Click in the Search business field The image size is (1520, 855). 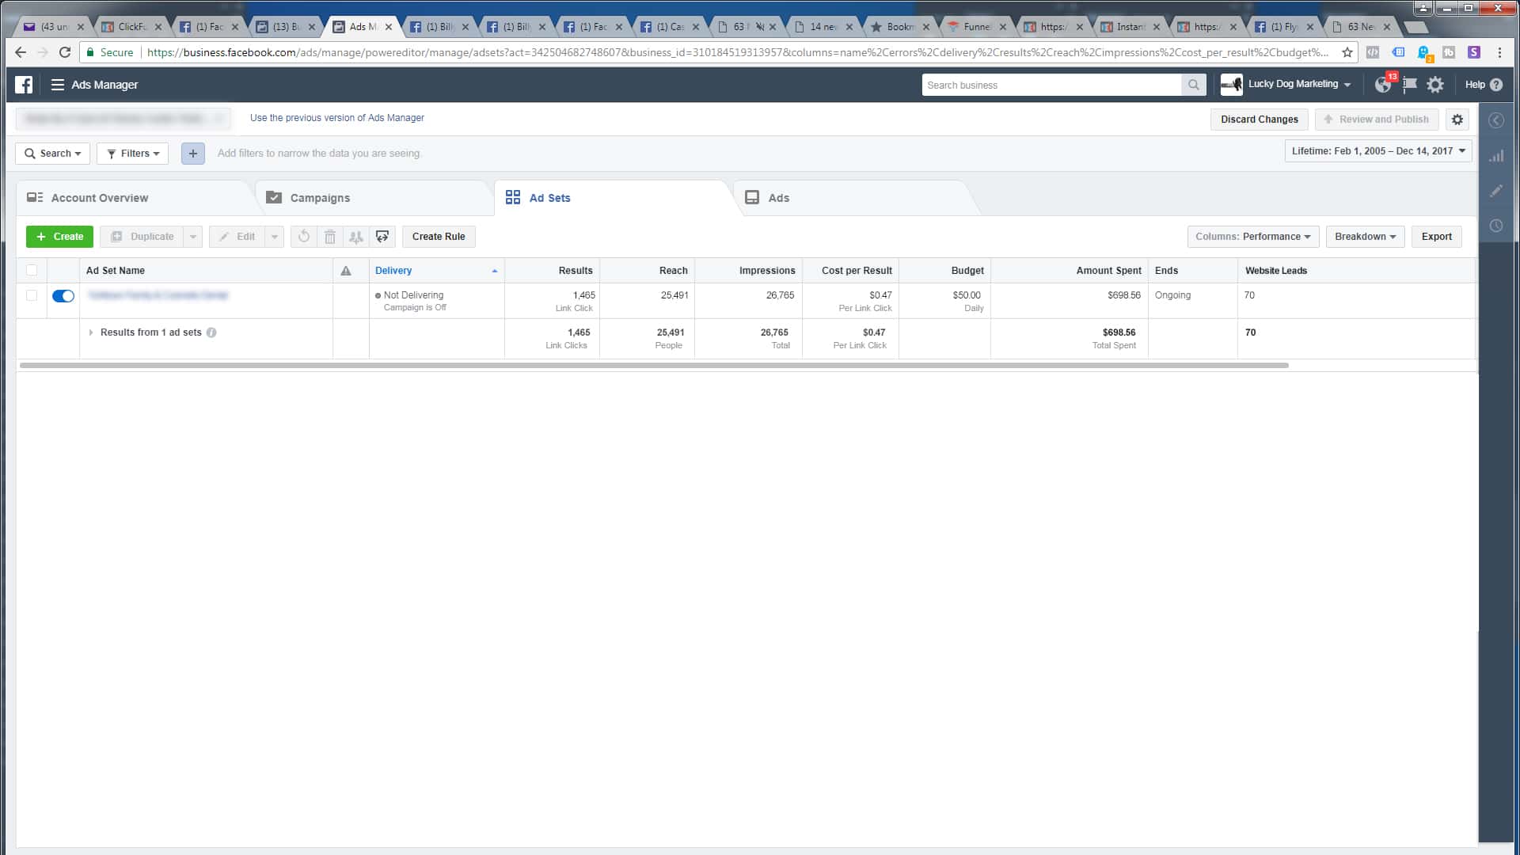[1051, 85]
